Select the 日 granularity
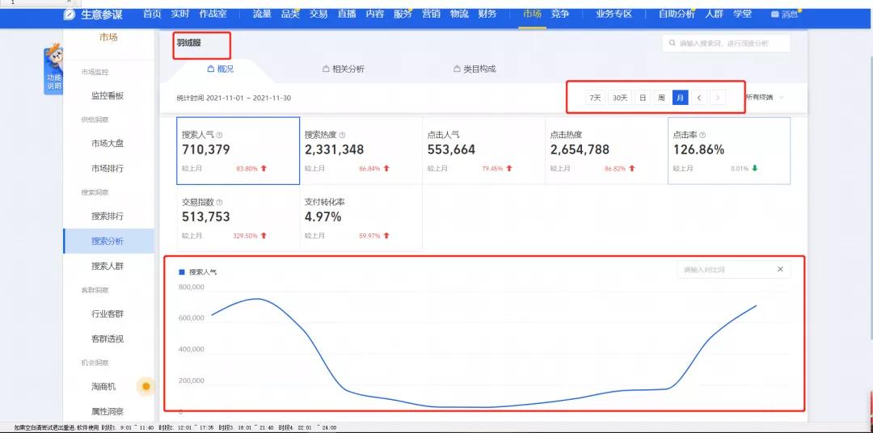 click(643, 98)
